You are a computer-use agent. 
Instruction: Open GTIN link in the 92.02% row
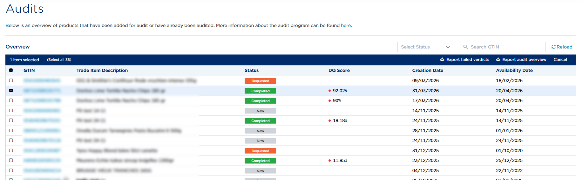[42, 91]
